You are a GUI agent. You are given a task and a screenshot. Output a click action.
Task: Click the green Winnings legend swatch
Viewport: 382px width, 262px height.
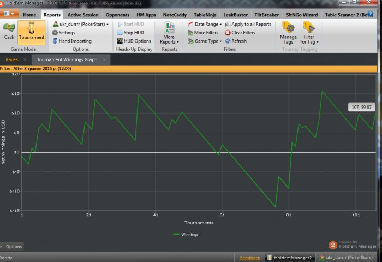pyautogui.click(x=176, y=234)
